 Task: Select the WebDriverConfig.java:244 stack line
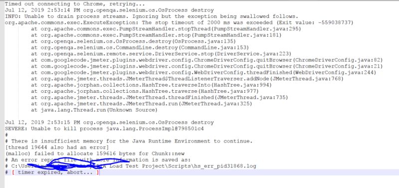pyautogui.click(x=203, y=72)
